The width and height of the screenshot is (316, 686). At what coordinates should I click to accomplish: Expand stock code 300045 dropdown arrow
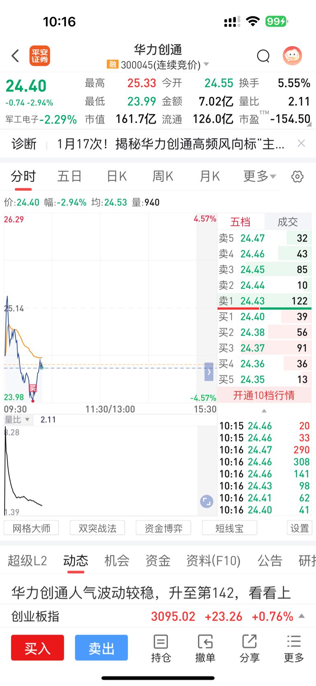[206, 64]
